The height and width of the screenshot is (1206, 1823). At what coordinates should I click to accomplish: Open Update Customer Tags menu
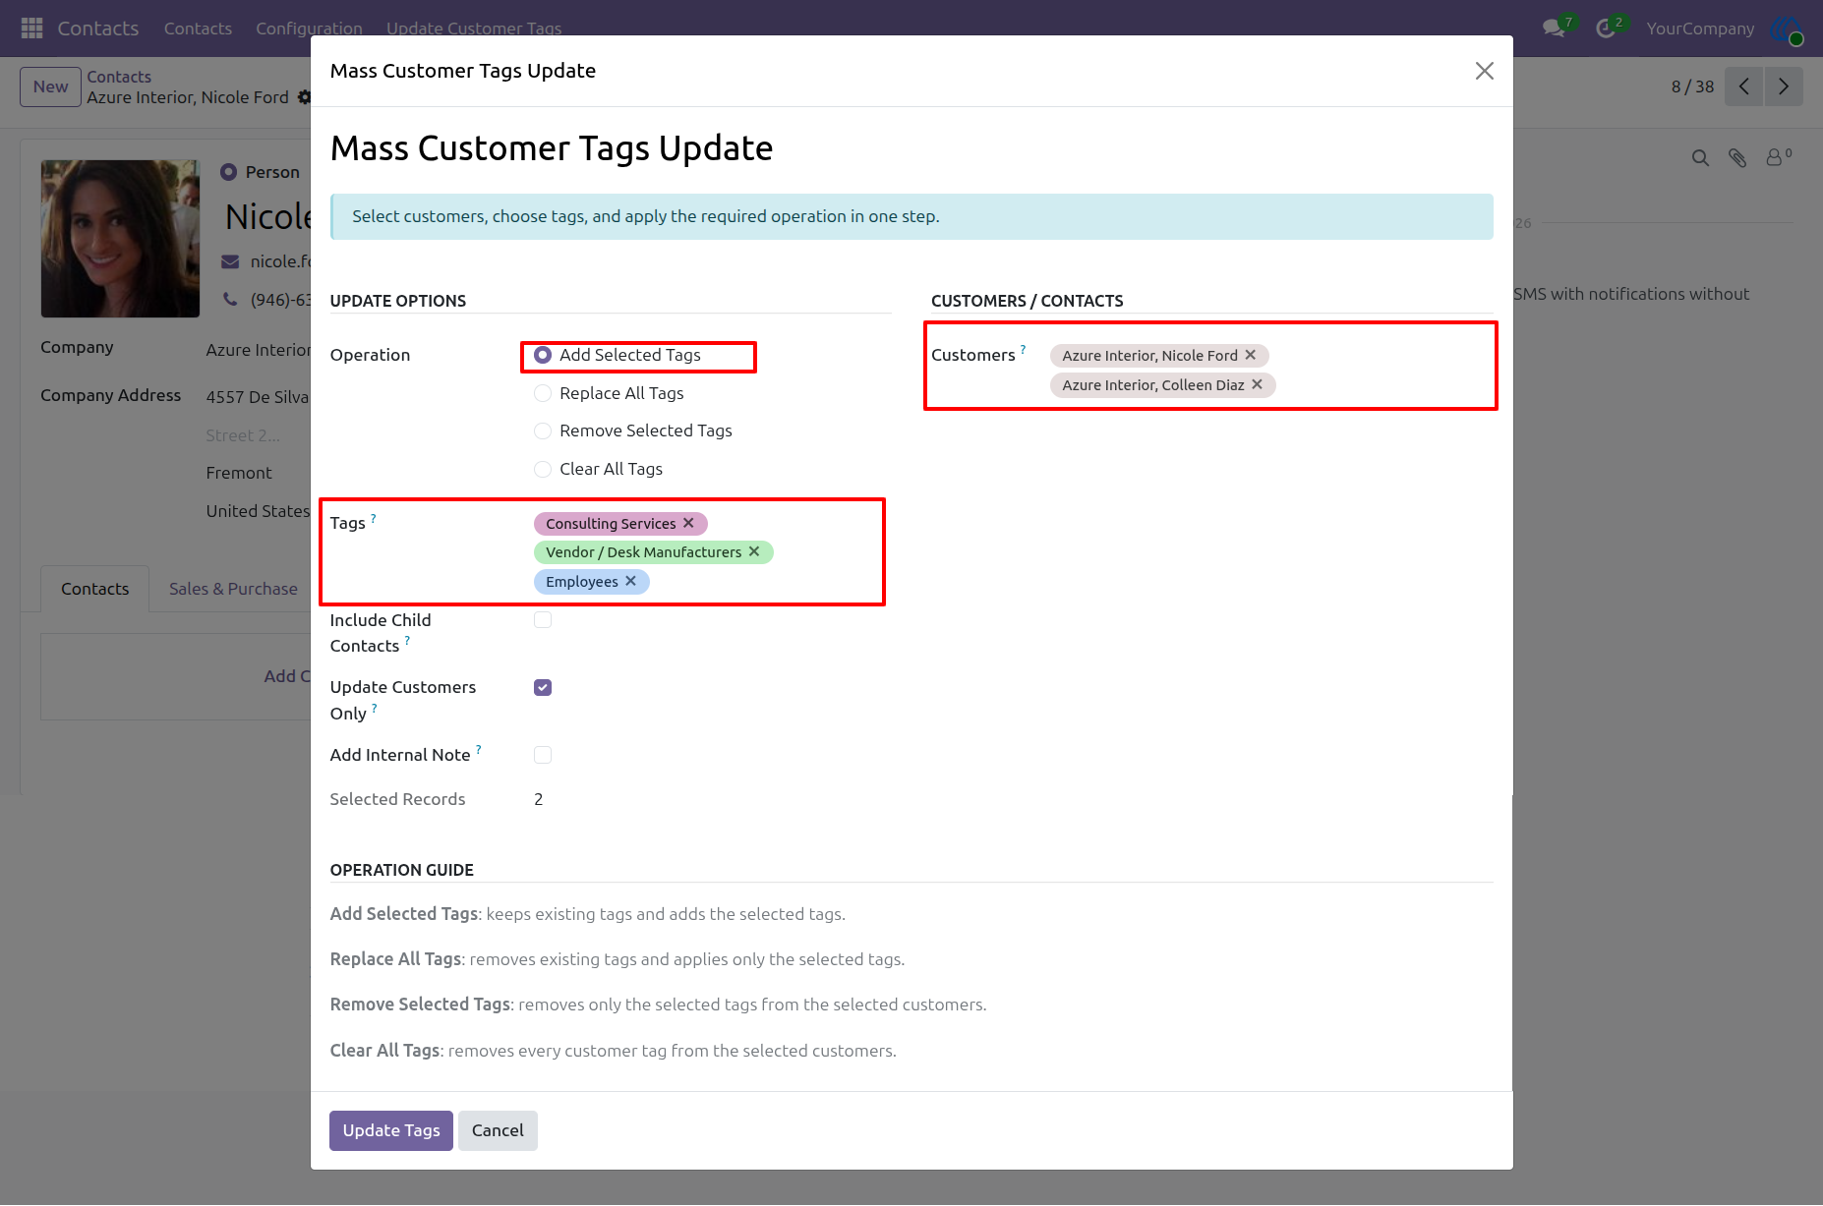click(x=474, y=29)
